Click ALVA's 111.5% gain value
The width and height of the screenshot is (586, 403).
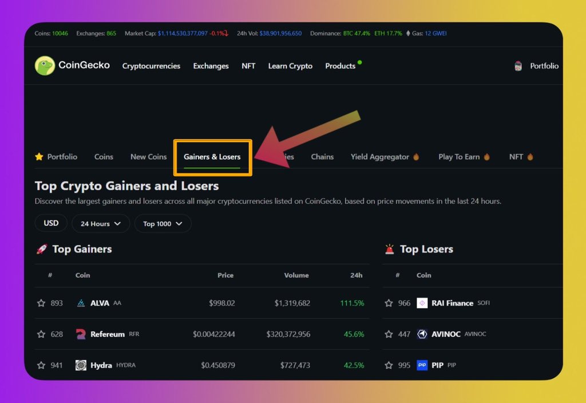click(x=352, y=303)
